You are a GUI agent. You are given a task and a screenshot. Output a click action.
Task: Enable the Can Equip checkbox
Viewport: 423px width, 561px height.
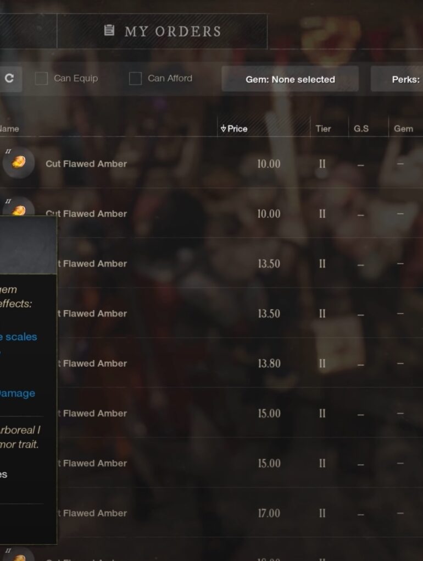(41, 79)
